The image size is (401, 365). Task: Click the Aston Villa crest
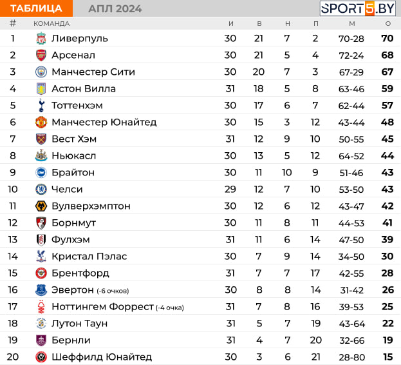[x=41, y=88]
